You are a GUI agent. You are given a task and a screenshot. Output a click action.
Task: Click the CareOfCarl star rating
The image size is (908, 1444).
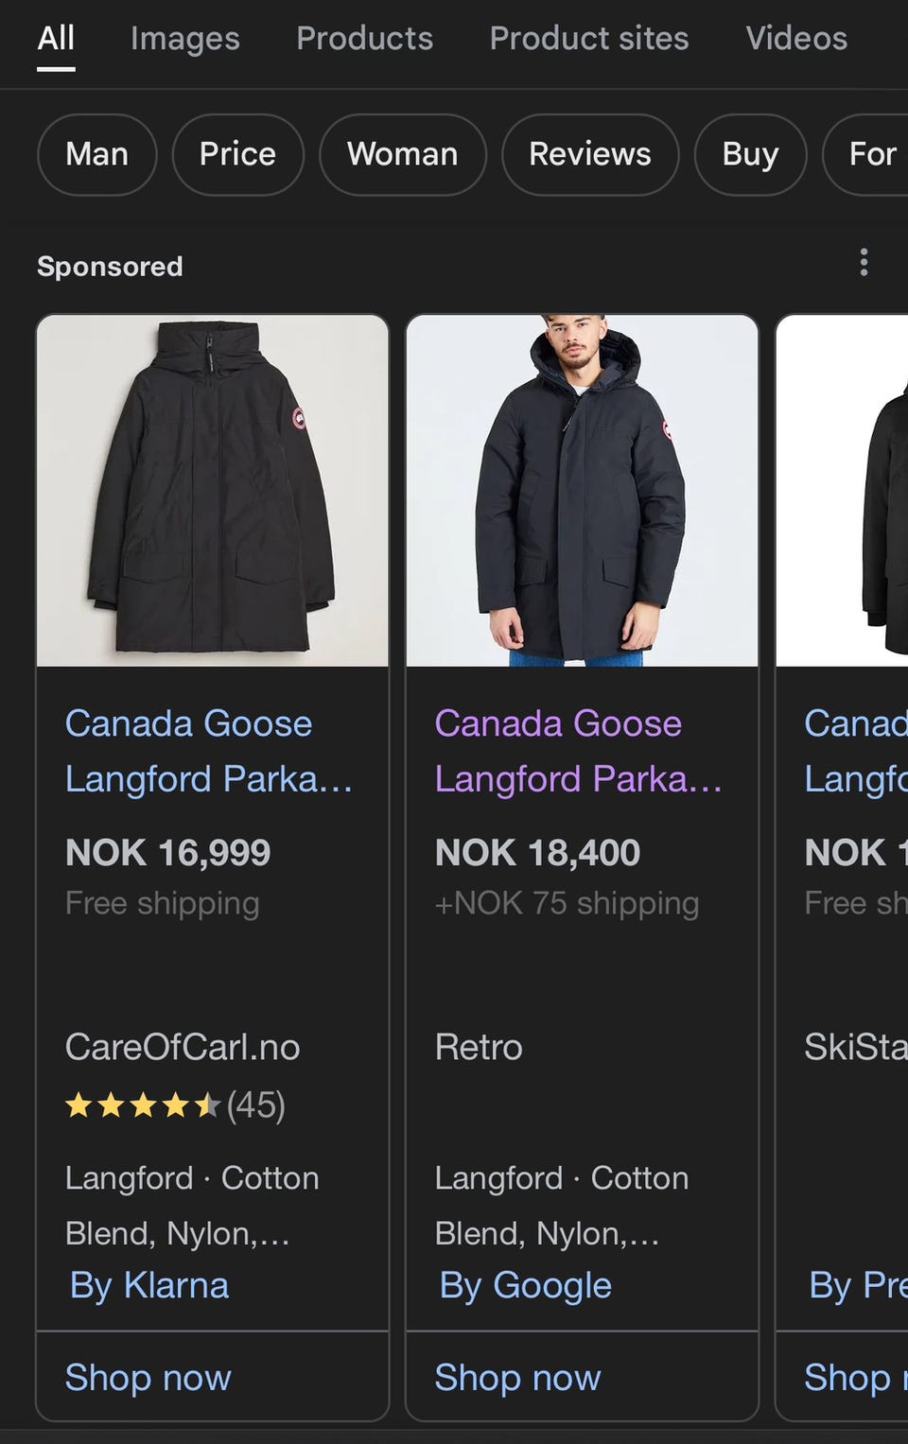[175, 1105]
